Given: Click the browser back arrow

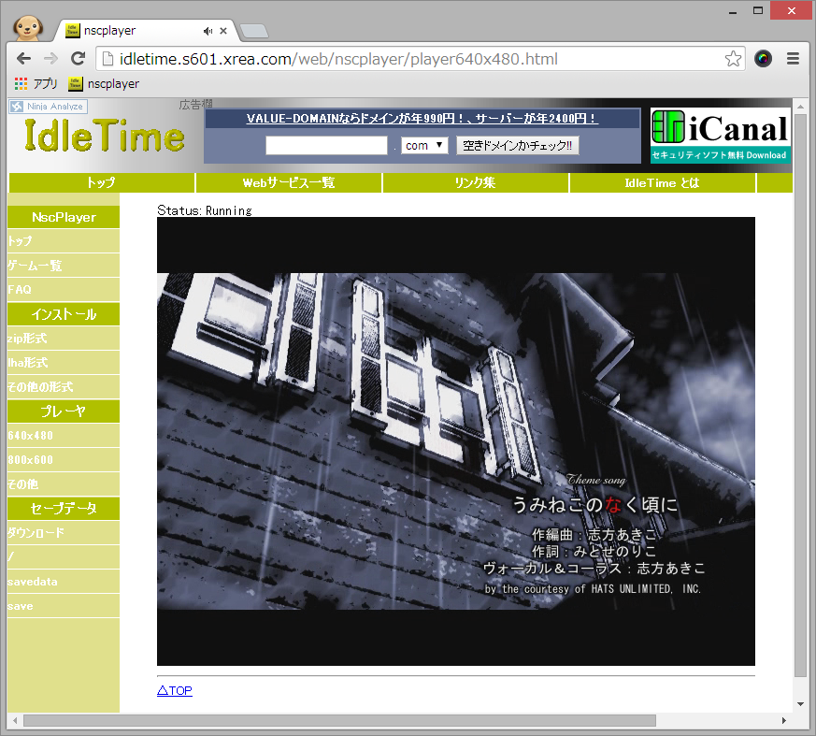Looking at the screenshot, I should tap(24, 59).
